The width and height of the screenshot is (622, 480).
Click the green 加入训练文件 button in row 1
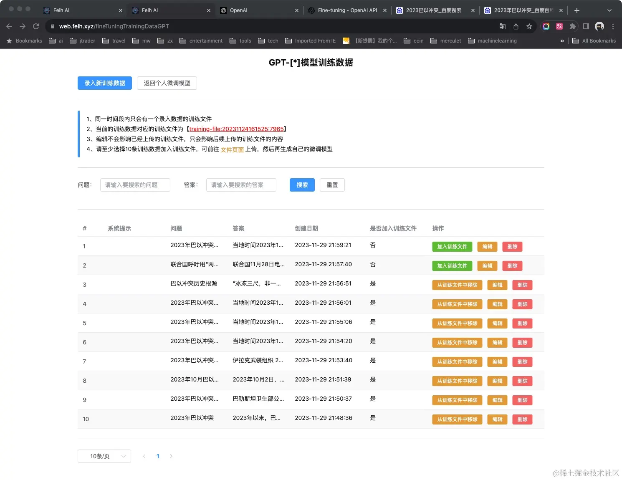coord(452,247)
